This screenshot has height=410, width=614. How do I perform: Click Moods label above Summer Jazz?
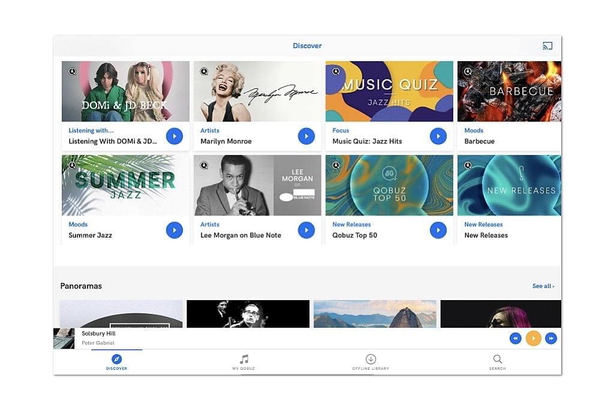point(78,225)
